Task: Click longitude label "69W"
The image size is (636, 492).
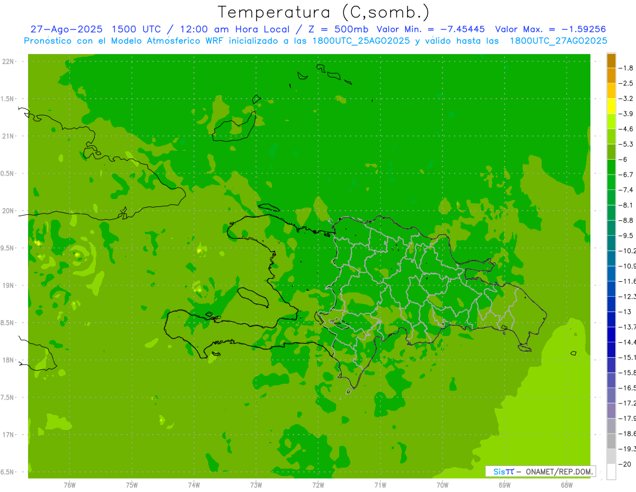Action: (505, 485)
